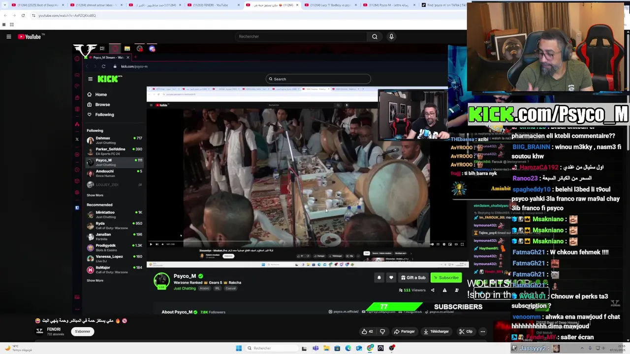Open the Windows Start menu
Viewport: 630px width, 354px height.
(239, 348)
